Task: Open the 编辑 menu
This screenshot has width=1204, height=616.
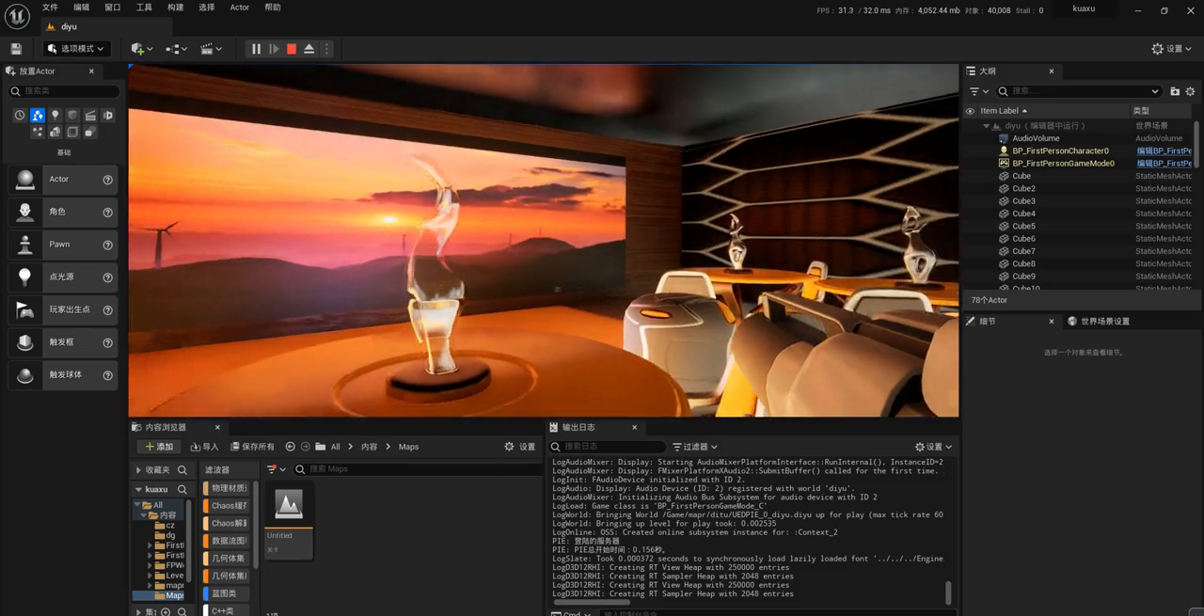Action: (82, 8)
